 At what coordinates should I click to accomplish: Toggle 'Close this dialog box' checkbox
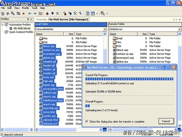(87, 121)
